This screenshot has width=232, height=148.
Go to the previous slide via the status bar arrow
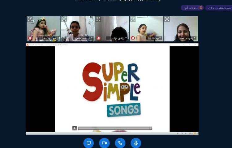click(178, 134)
